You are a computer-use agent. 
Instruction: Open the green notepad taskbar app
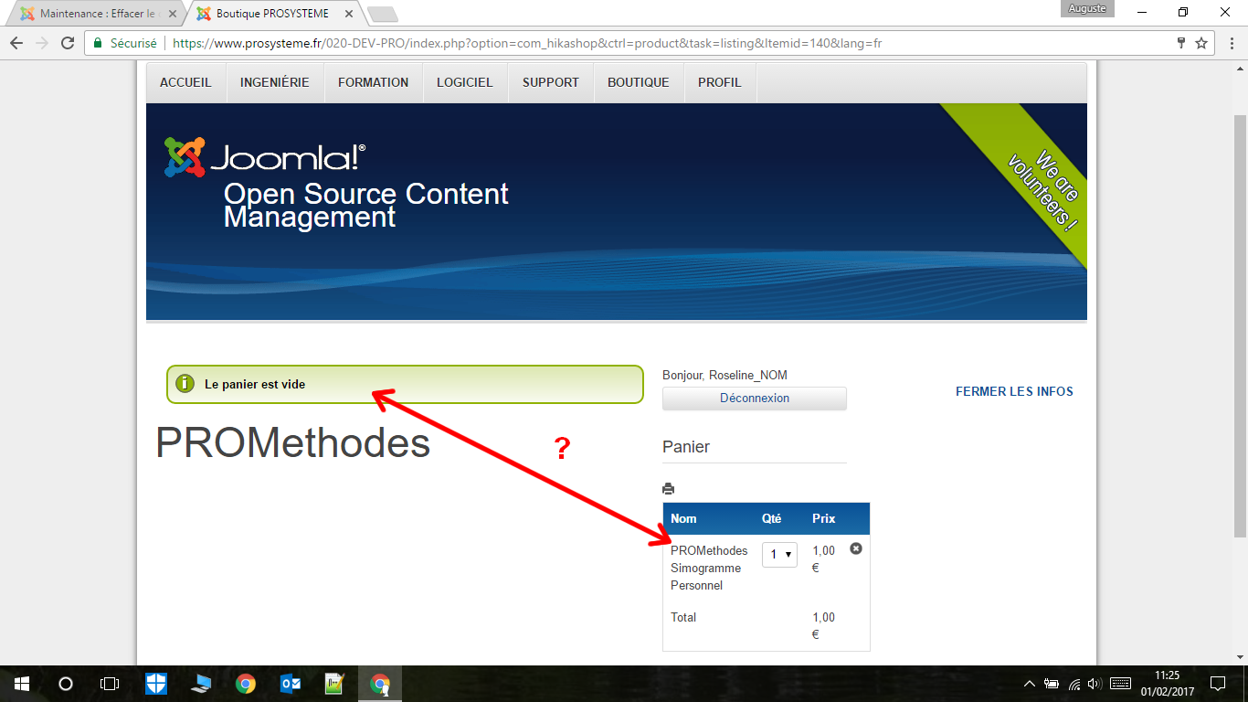coord(335,684)
